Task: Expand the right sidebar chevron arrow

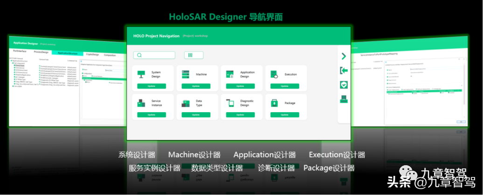Action: [344, 56]
